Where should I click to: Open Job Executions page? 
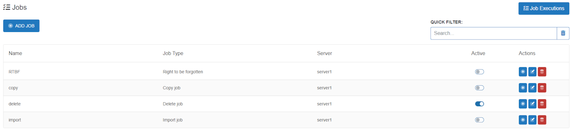[544, 9]
